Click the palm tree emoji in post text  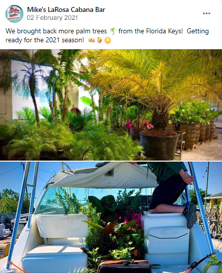pyautogui.click(x=113, y=31)
